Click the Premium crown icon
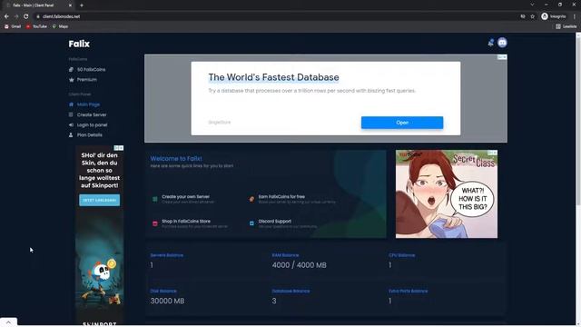Viewport: 581px width, 327px height. pyautogui.click(x=71, y=79)
